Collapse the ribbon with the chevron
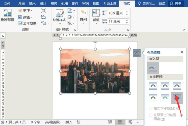Viewport: 188px width, 126px height. click(184, 30)
